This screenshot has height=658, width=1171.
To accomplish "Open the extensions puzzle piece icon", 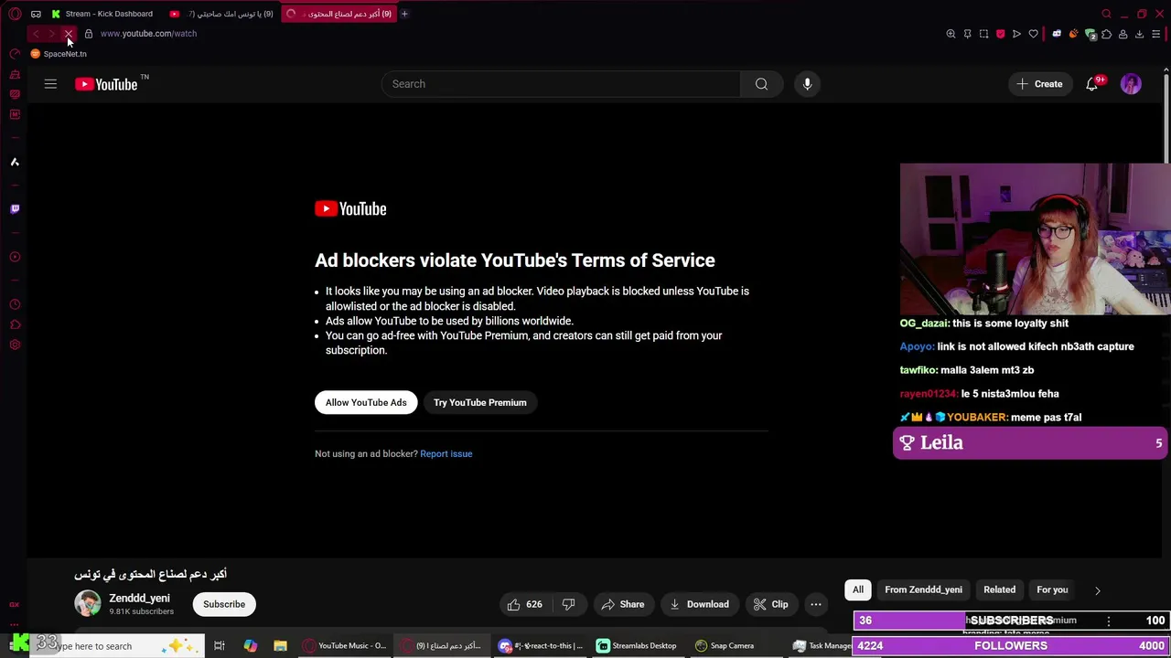I will (x=1106, y=34).
